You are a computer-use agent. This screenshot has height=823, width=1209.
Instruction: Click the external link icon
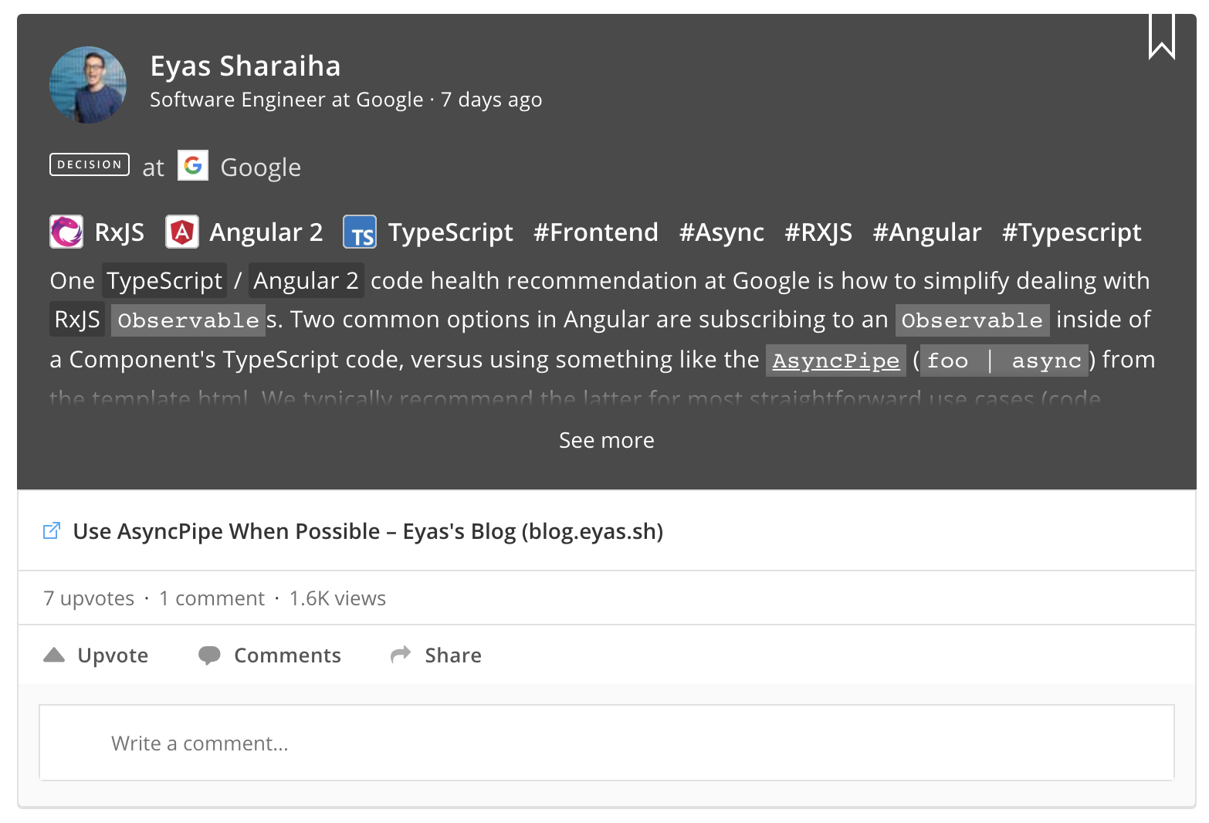coord(51,531)
